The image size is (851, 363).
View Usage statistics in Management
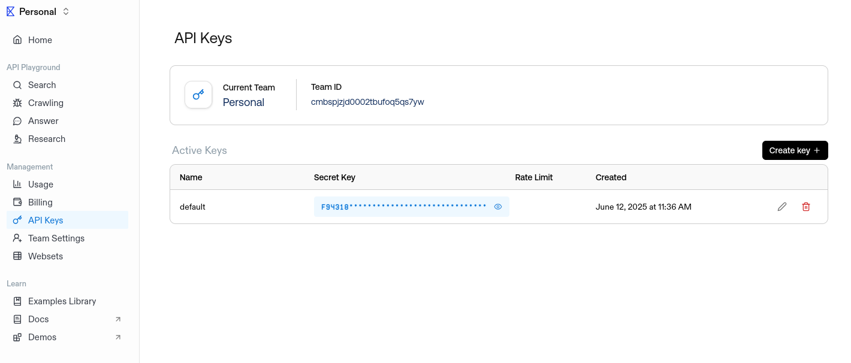41,184
